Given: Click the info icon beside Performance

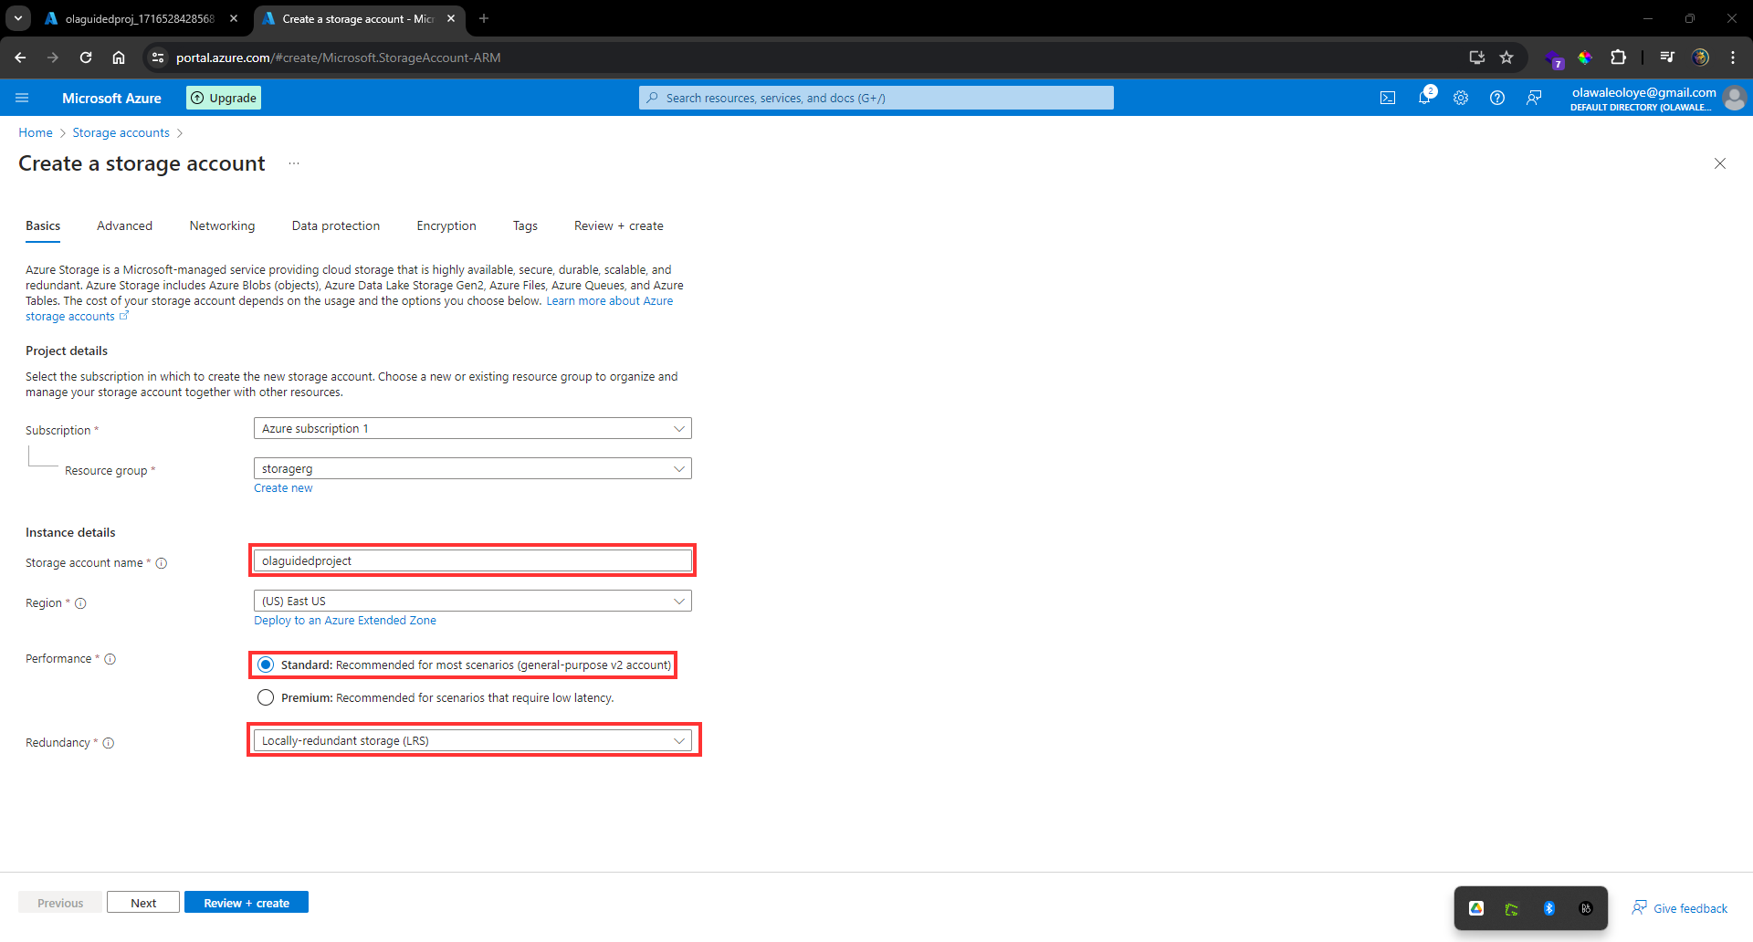Looking at the screenshot, I should click(x=110, y=659).
